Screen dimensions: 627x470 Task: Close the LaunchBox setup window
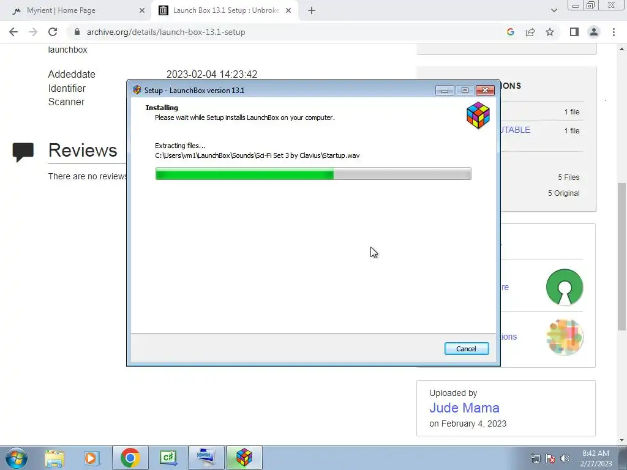485,91
